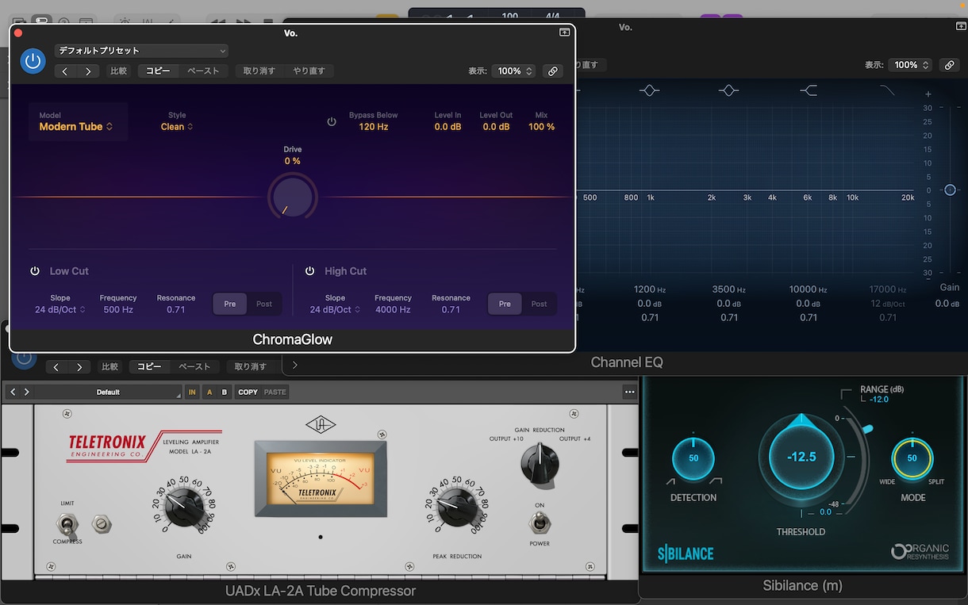Click link icon in Channel EQ window header
Image resolution: width=968 pixels, height=605 pixels.
(x=949, y=65)
